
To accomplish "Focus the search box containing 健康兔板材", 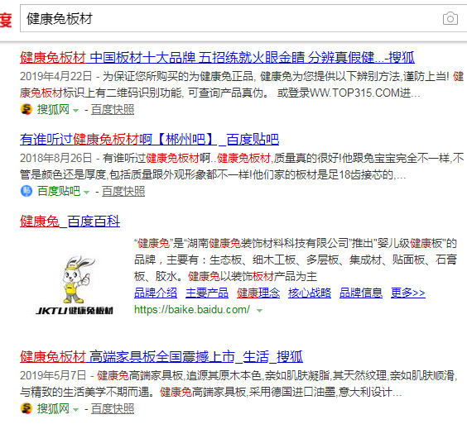I will point(233,18).
